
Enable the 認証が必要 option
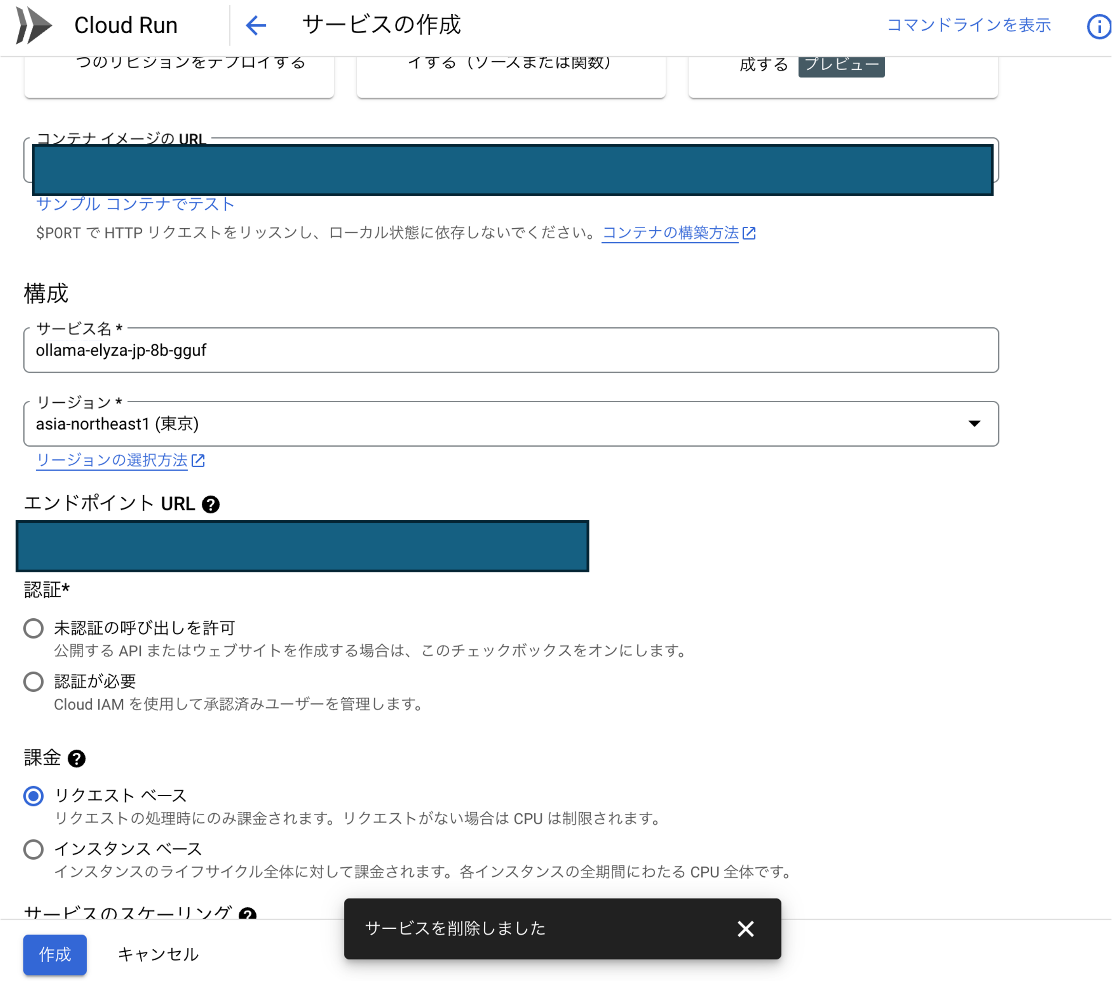click(x=33, y=681)
